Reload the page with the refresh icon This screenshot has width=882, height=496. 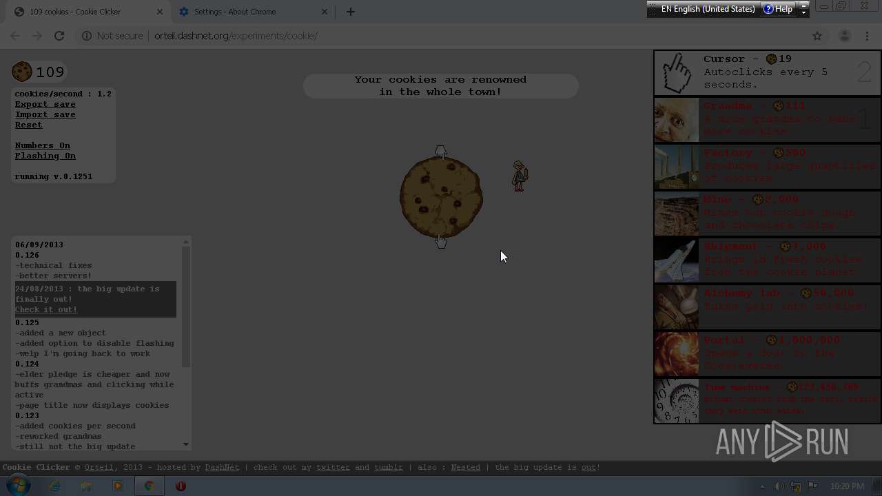59,36
